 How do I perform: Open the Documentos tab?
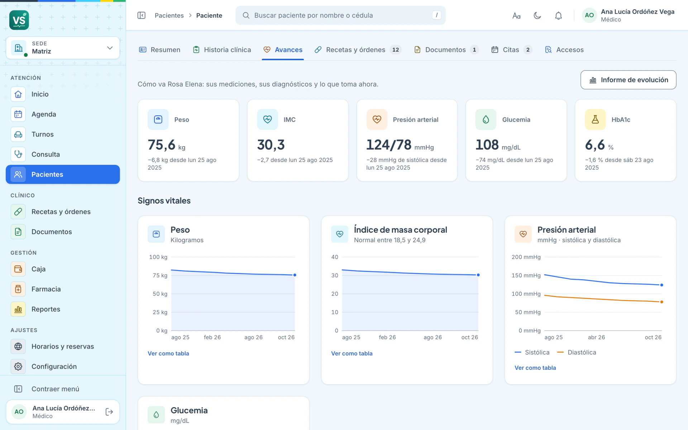[446, 50]
